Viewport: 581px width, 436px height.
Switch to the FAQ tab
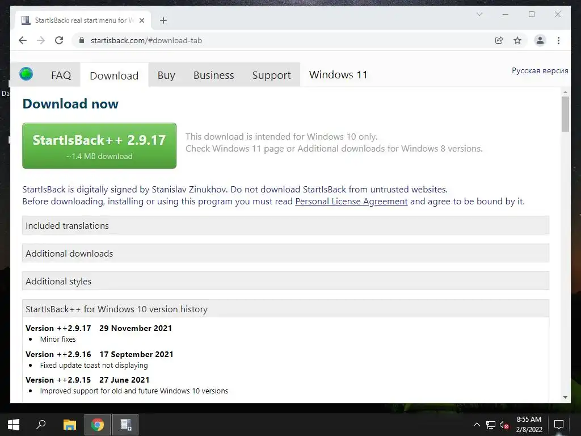pos(61,76)
